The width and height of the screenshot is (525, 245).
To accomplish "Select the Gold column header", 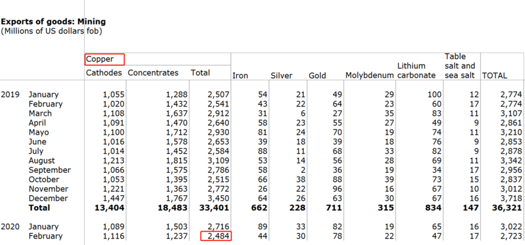I will pos(317,76).
